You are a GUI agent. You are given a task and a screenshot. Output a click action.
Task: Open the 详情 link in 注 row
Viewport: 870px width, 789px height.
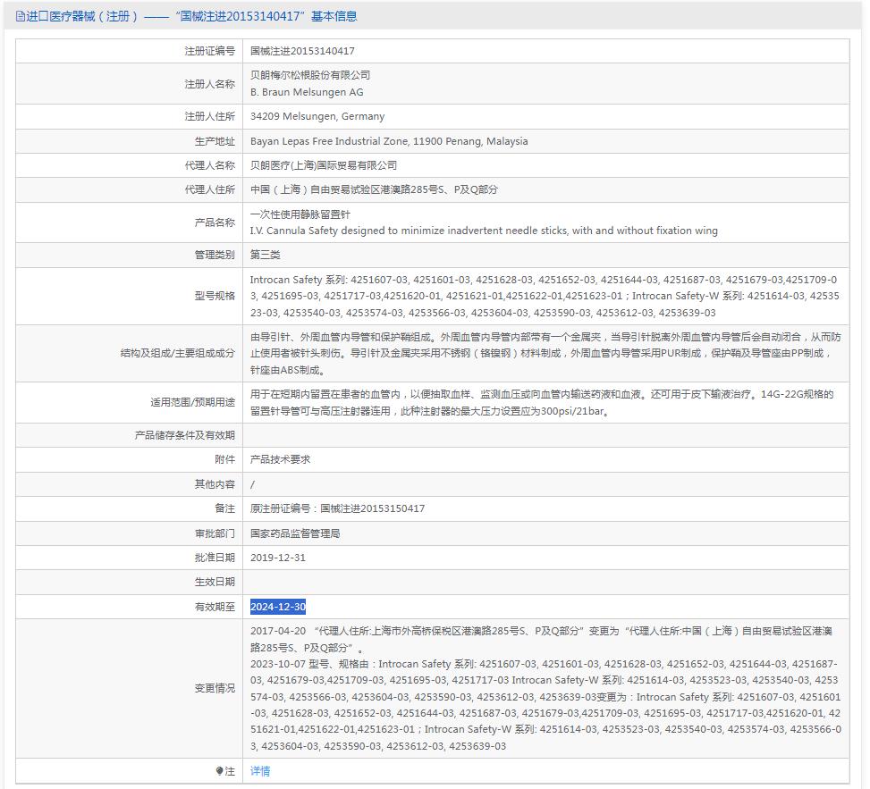(260, 771)
